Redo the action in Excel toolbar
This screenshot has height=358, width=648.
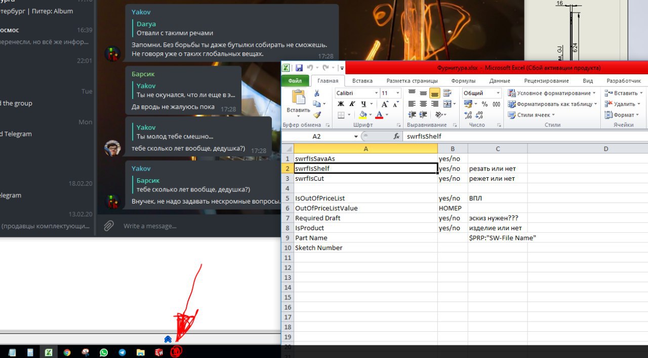(326, 68)
